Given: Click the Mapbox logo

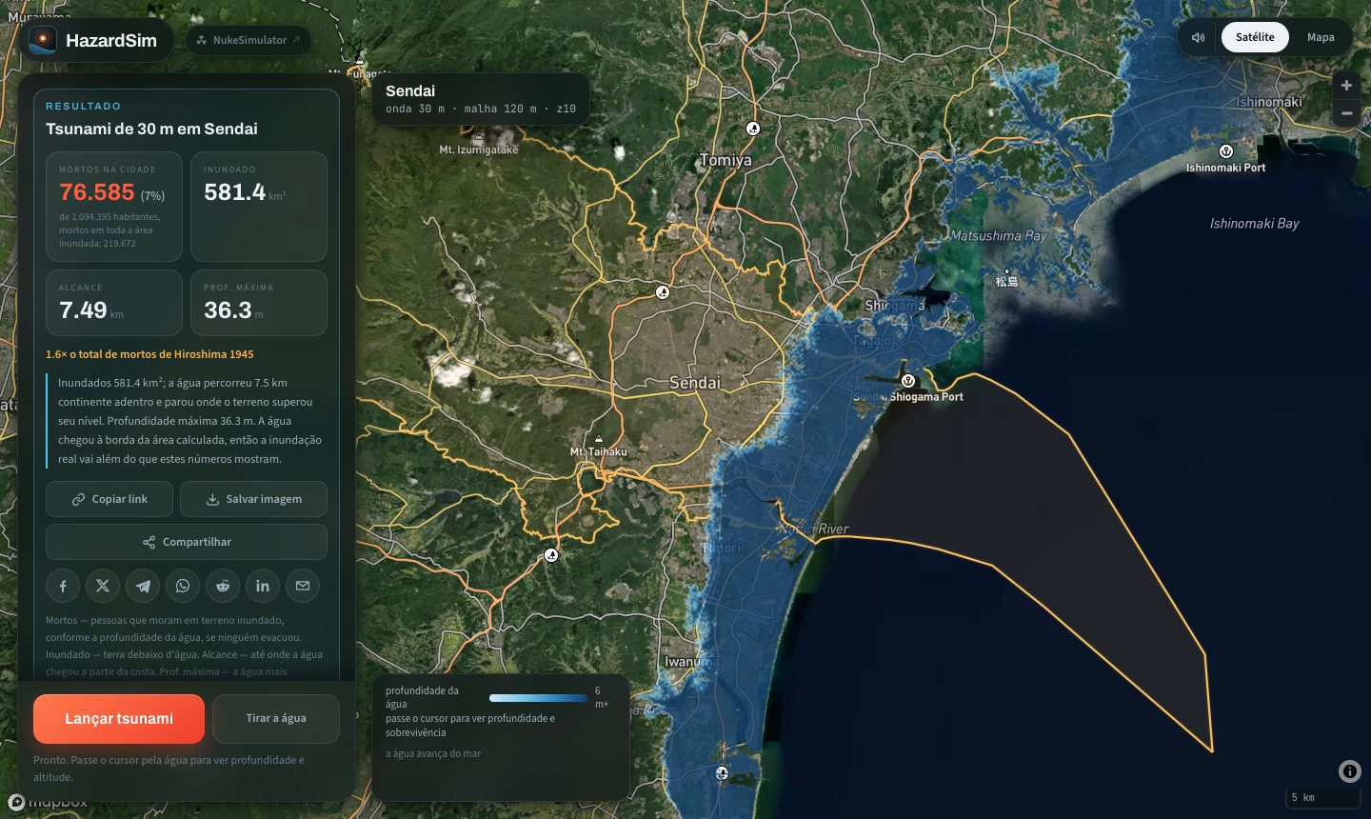Looking at the screenshot, I should pyautogui.click(x=48, y=803).
